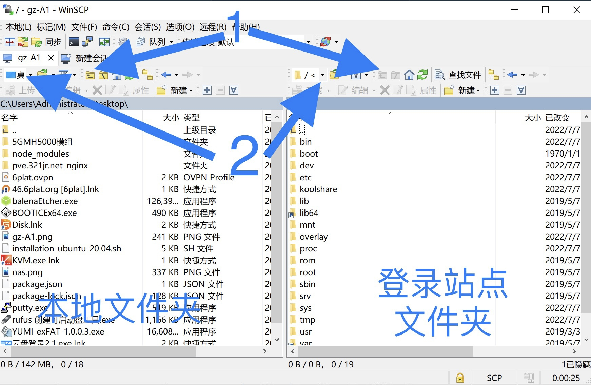
Task: Open the 选项(O) menu
Action: coord(180,27)
